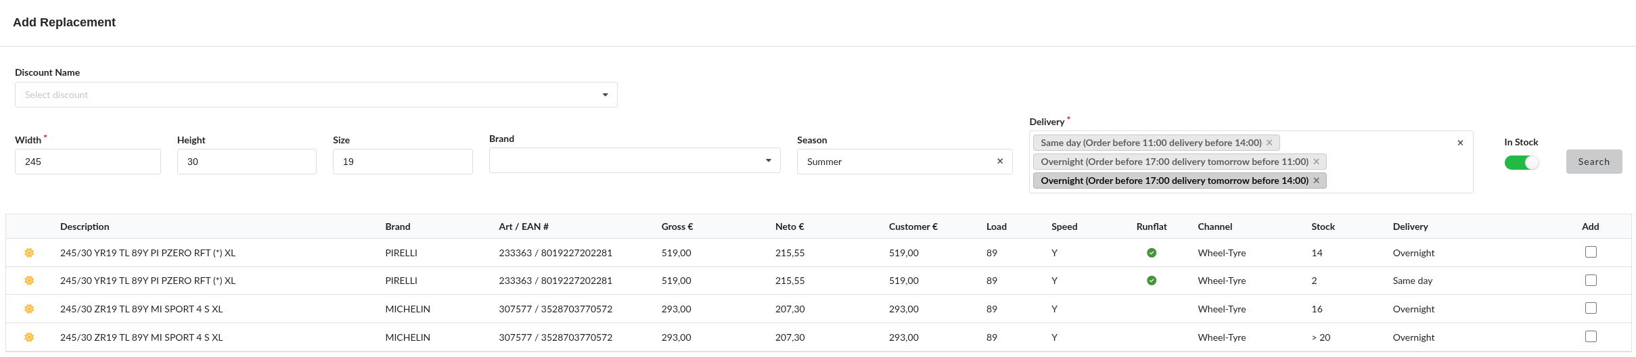This screenshot has height=357, width=1636.
Task: Click summer sun icon on first Pirelli row
Action: 29,253
